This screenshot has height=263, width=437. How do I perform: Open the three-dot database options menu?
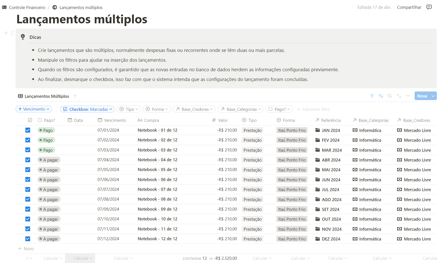click(408, 96)
